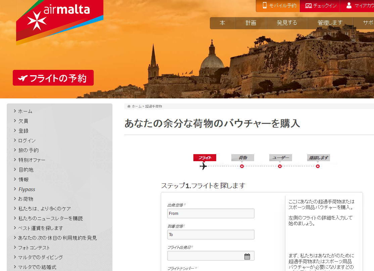Open the 発見する menu

pos(287,23)
